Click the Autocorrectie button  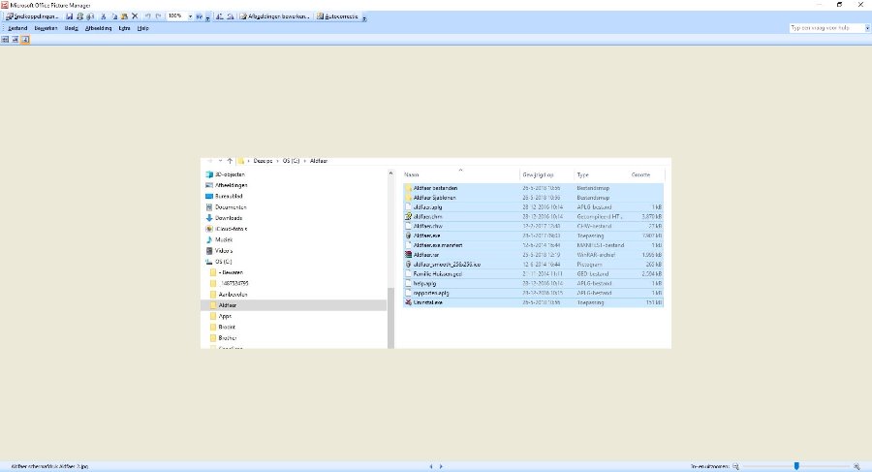337,16
